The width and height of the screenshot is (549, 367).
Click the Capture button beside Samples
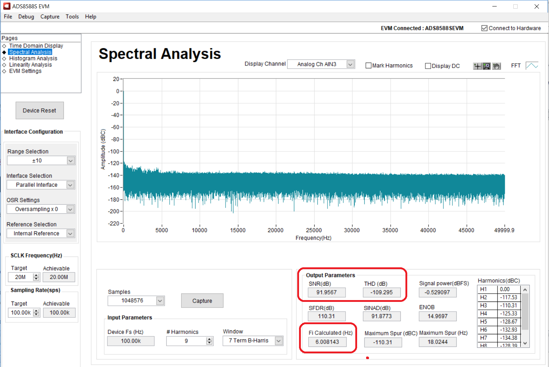[x=202, y=301]
